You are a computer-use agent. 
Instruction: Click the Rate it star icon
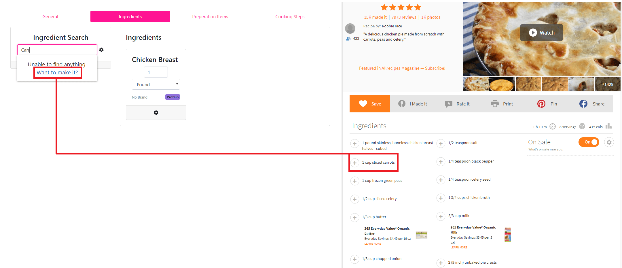(448, 104)
